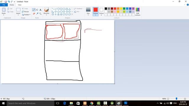Choose the Oval callout shape
Viewport: 189px width, 106px height.
pos(67,14)
